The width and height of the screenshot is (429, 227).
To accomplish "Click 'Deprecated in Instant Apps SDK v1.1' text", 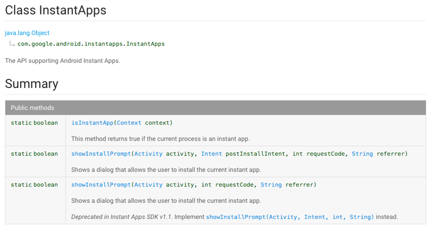I will 122,217.
